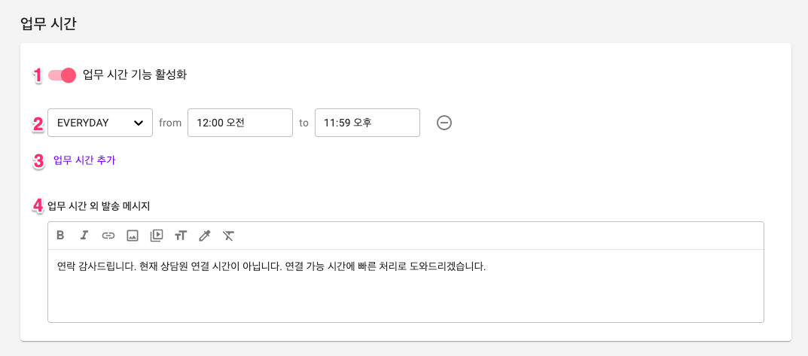This screenshot has width=808, height=356.
Task: Expand the chevron arrow beside EVERYDAY
Action: 138,123
